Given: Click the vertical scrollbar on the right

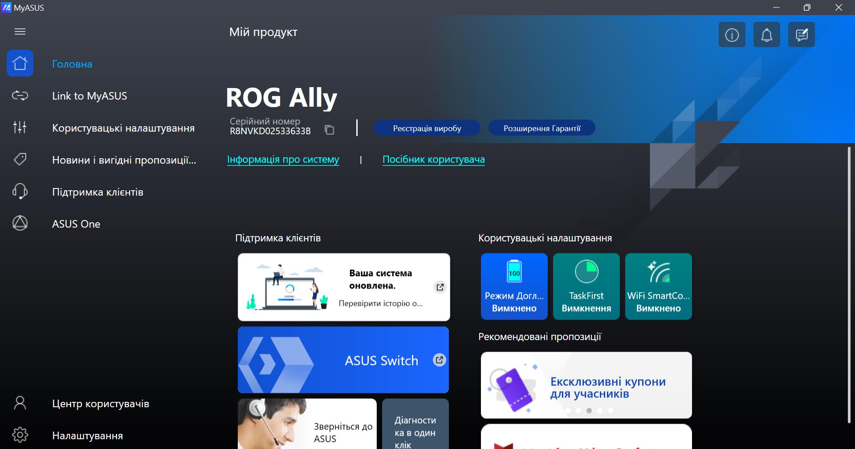Looking at the screenshot, I should pos(849,285).
